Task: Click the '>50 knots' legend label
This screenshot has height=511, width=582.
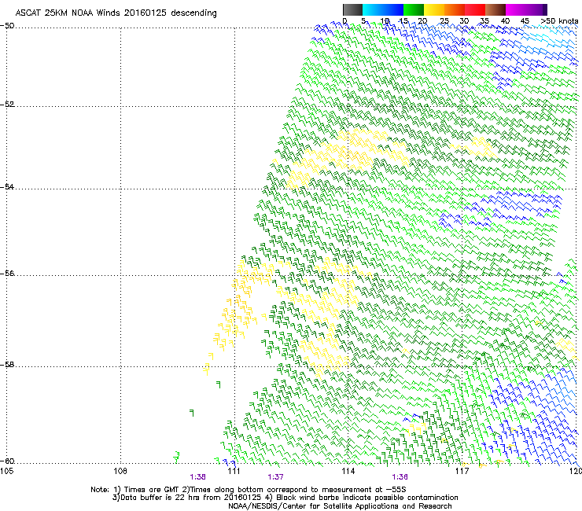Action: 559,21
